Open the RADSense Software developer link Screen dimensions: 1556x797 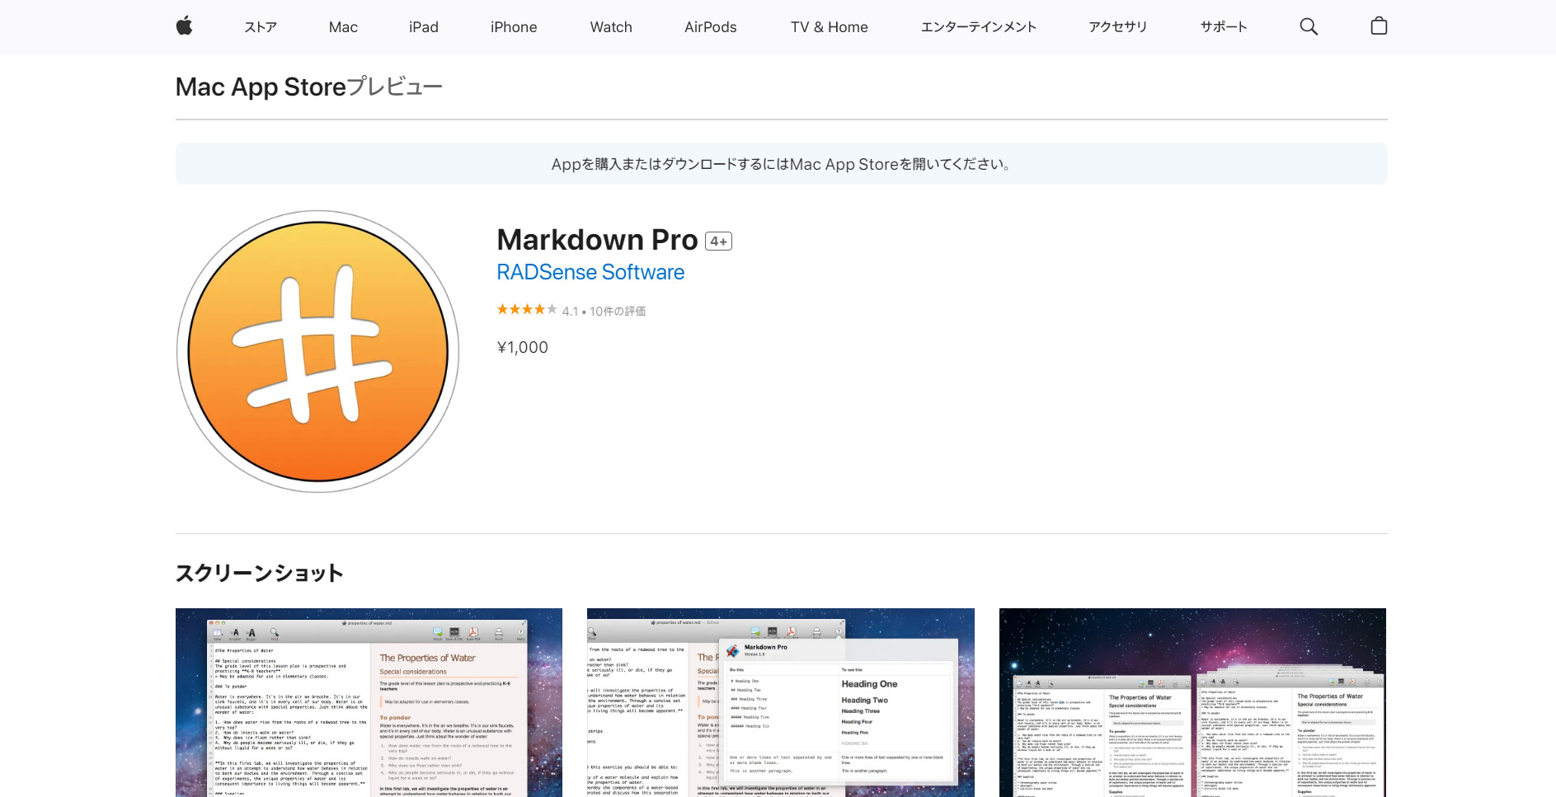point(590,272)
